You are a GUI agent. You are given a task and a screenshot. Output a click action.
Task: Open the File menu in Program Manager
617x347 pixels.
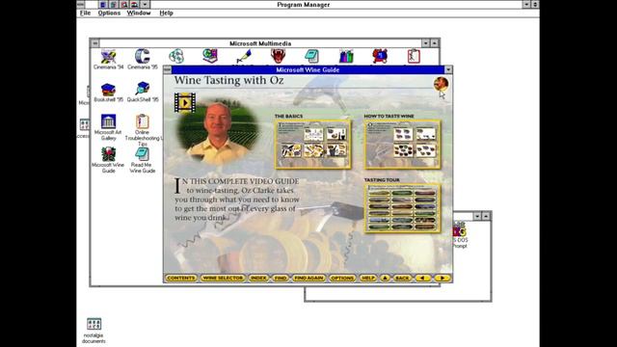(85, 13)
